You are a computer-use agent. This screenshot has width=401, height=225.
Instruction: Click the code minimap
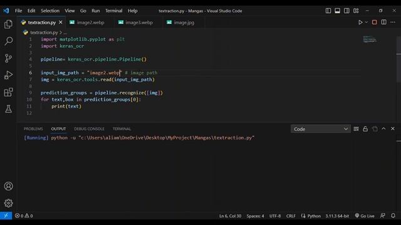370,39
